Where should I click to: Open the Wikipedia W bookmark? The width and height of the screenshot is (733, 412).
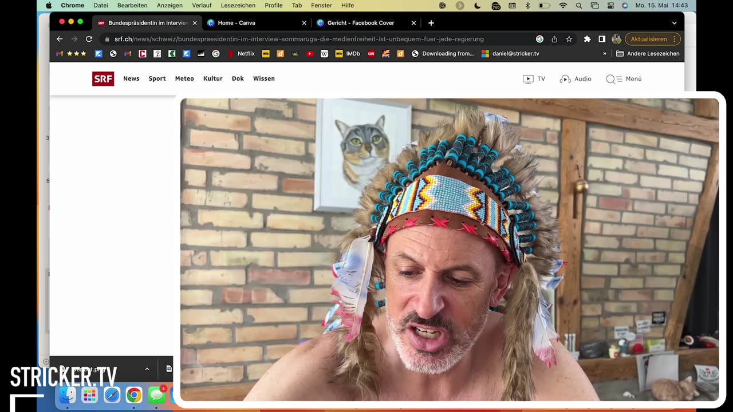click(324, 54)
